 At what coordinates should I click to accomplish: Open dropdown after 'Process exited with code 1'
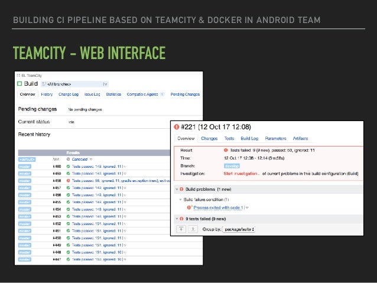click(x=247, y=208)
